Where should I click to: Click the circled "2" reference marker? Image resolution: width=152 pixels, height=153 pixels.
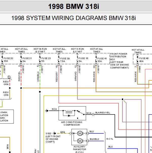point(9,77)
